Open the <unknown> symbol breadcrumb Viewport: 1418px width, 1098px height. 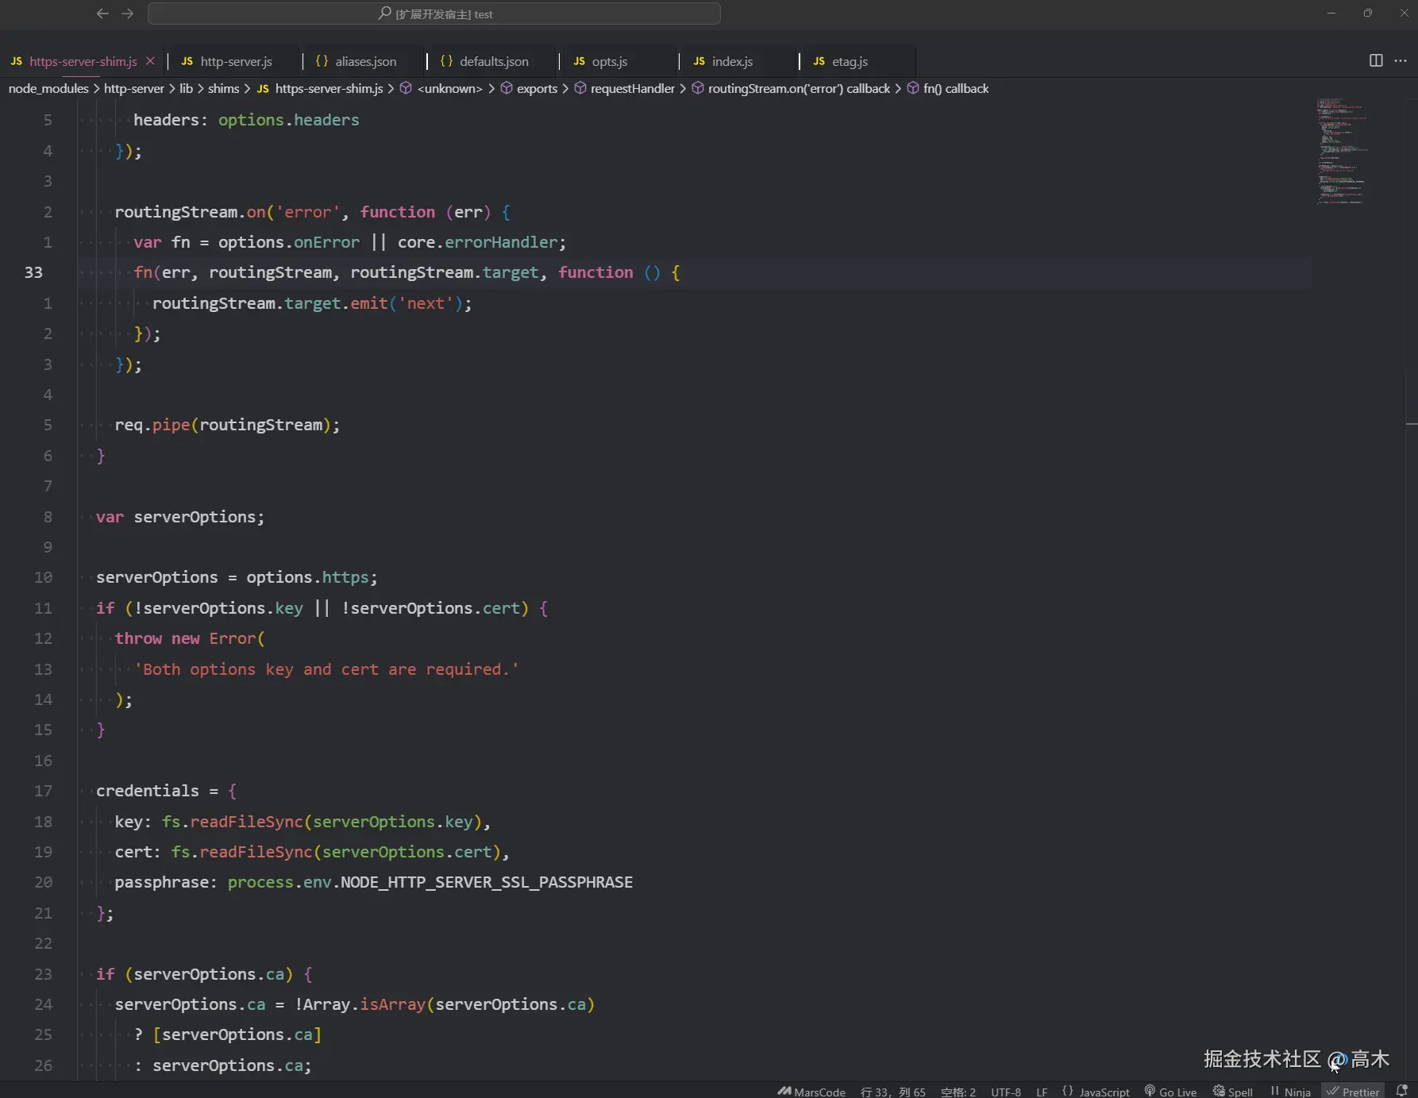coord(441,88)
